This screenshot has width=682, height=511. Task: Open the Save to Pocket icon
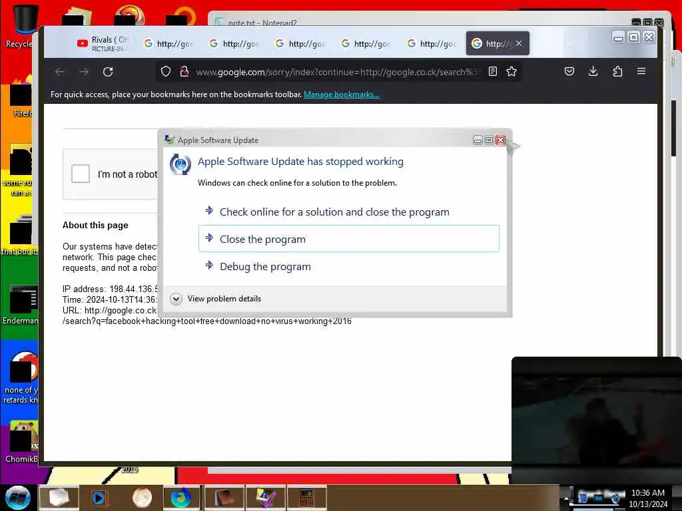[x=569, y=71]
